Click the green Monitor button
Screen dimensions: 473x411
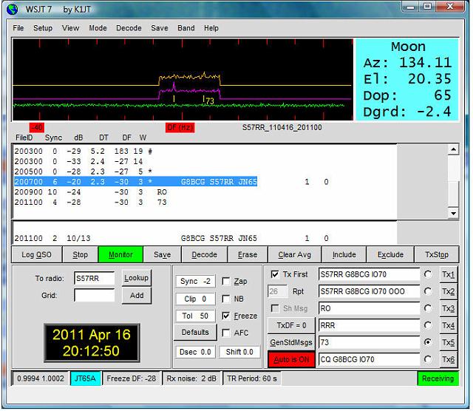[x=120, y=255]
